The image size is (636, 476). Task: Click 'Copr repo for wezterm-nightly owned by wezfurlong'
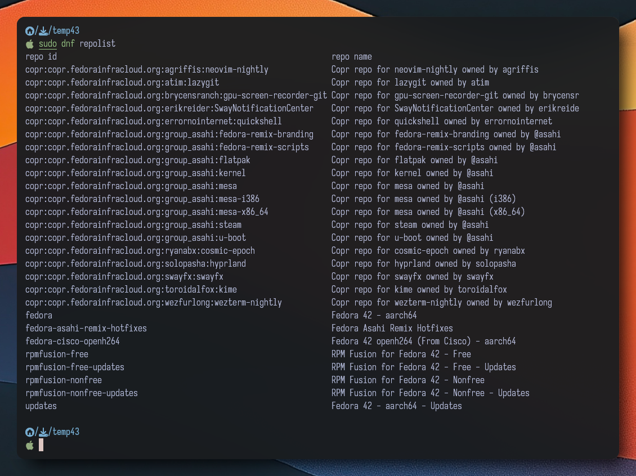point(442,303)
